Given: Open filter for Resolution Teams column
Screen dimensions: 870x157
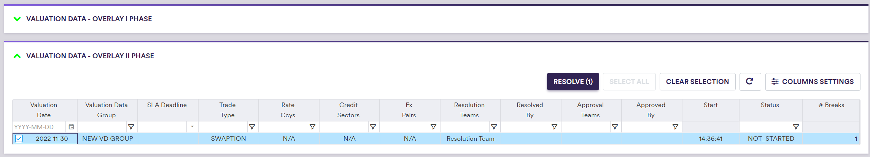Looking at the screenshot, I should pos(494,127).
